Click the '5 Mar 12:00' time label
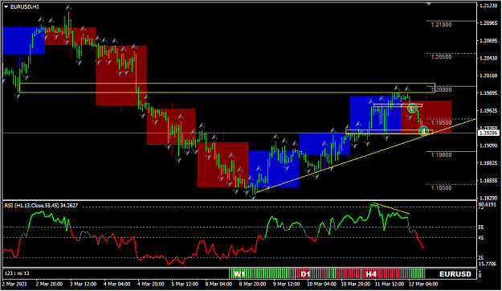Screen dimensions: 502x291 point(185,284)
